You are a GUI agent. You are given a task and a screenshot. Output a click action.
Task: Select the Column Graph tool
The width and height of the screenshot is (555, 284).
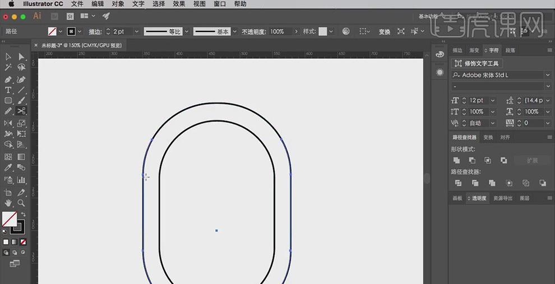point(21,180)
